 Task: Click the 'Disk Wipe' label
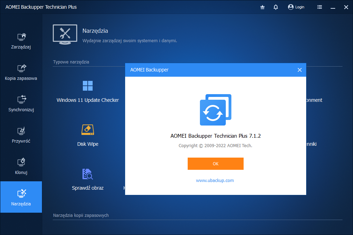point(88,144)
